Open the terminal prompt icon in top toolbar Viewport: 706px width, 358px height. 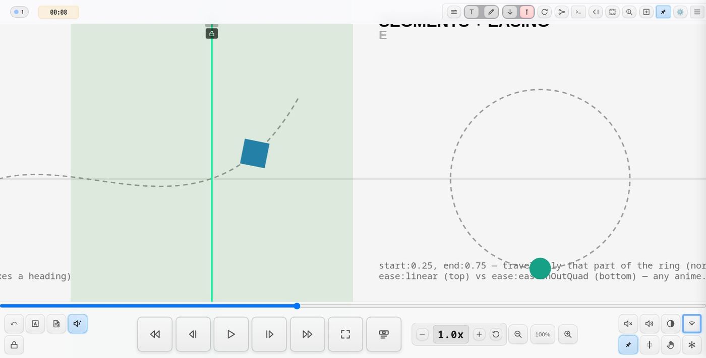578,12
